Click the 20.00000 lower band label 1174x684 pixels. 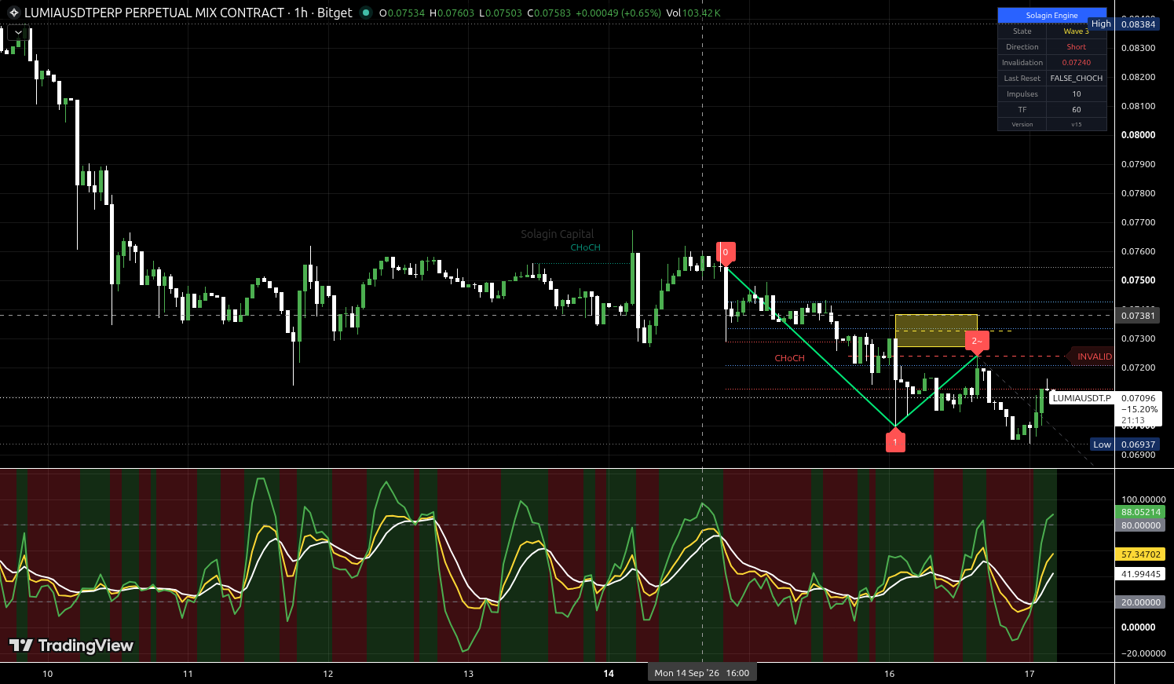tap(1140, 602)
